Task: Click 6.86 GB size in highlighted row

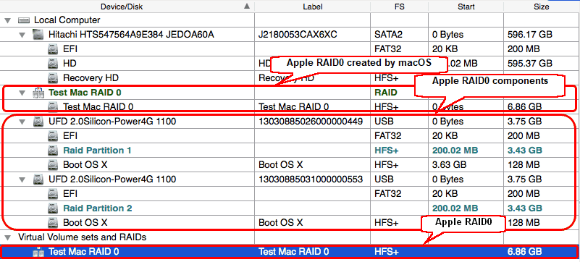Action: (x=525, y=252)
